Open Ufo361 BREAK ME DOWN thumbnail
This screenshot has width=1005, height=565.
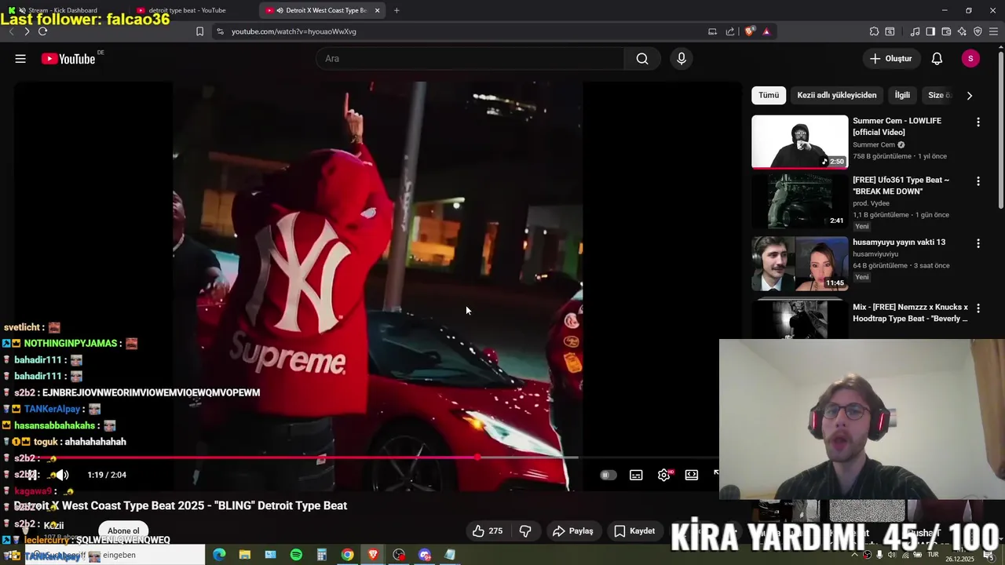tap(800, 201)
